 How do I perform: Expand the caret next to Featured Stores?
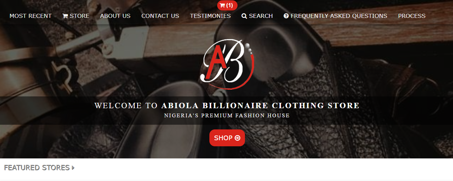73,168
